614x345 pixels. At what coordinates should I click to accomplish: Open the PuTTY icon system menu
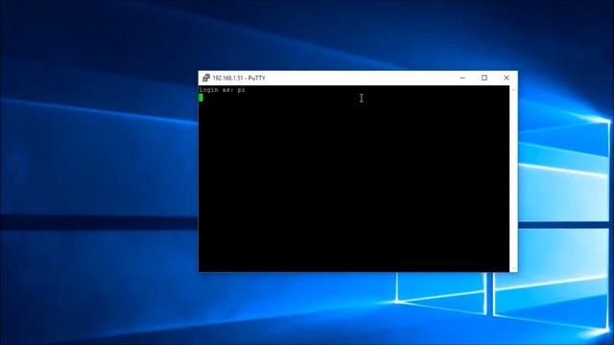point(206,78)
